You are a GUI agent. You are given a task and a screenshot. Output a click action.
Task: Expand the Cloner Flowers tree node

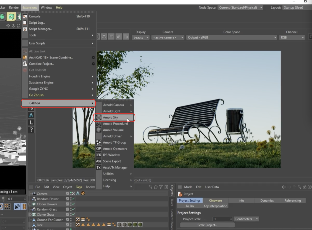(30, 204)
